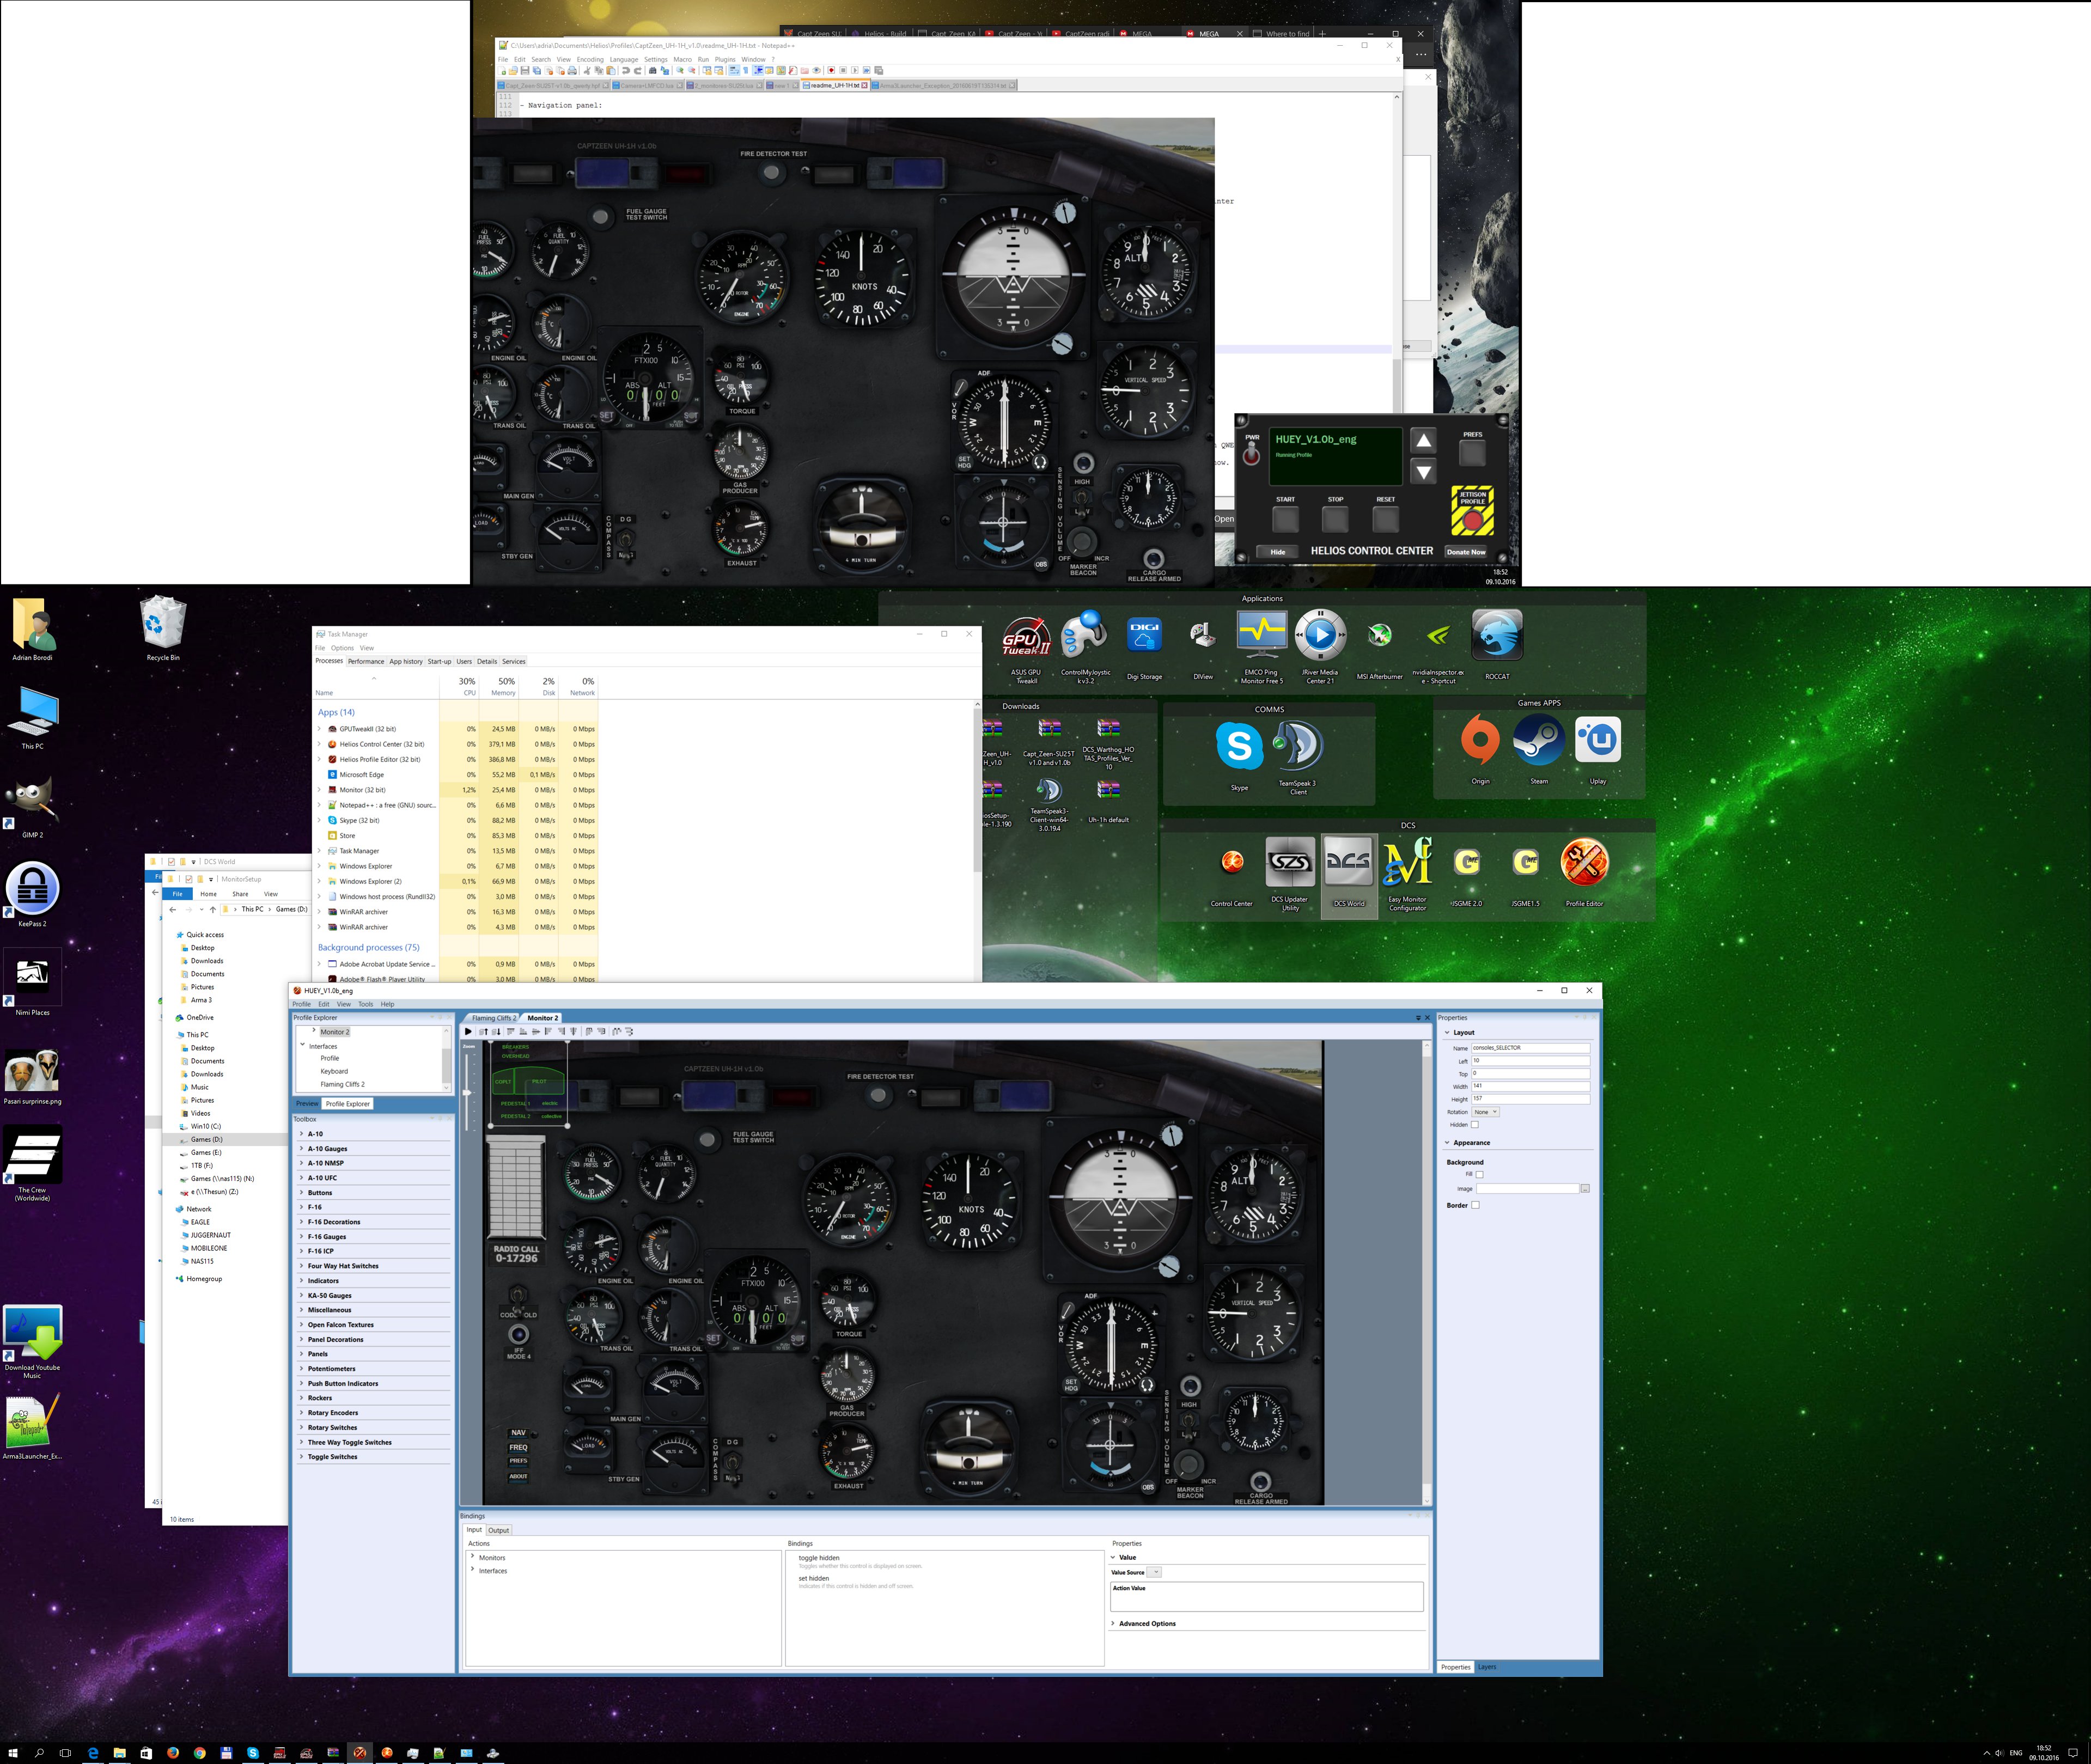Expand Advanced Options in Bindings properties
2091x1764 pixels.
click(x=1113, y=1623)
